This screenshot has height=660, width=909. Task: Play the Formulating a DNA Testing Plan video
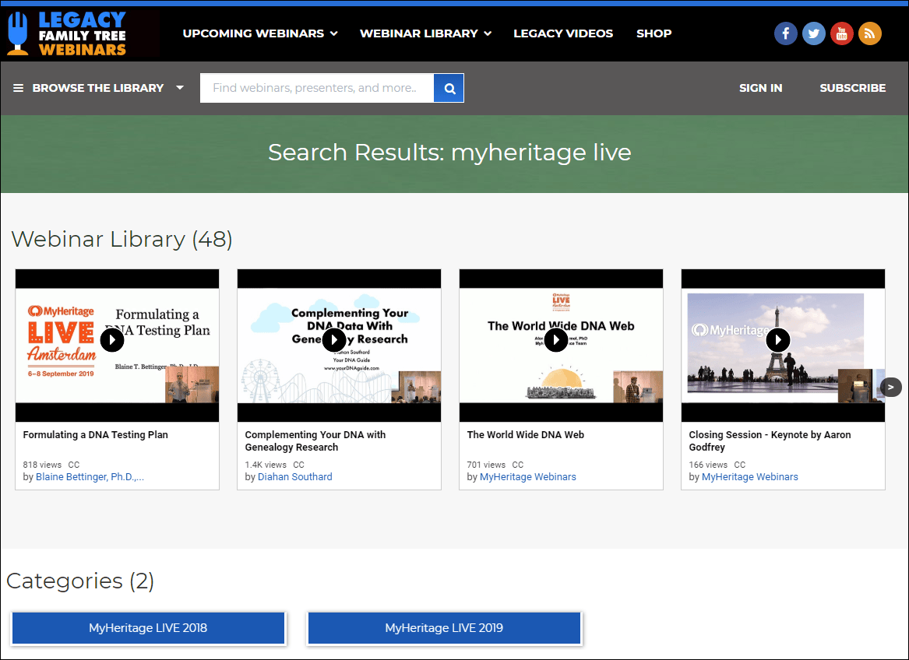pos(112,340)
